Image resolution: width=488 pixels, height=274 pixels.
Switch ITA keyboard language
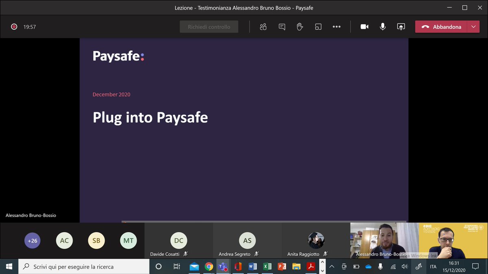[x=434, y=267]
